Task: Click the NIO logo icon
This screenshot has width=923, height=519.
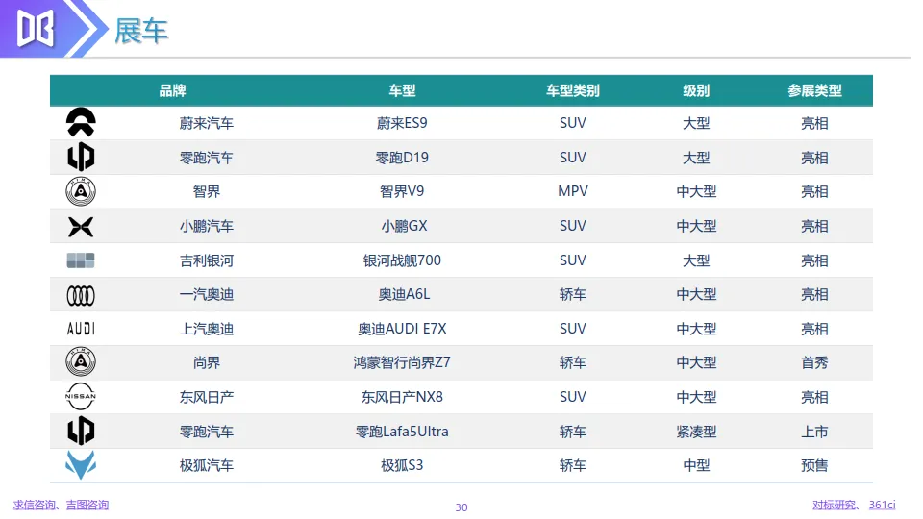Action: 81,122
